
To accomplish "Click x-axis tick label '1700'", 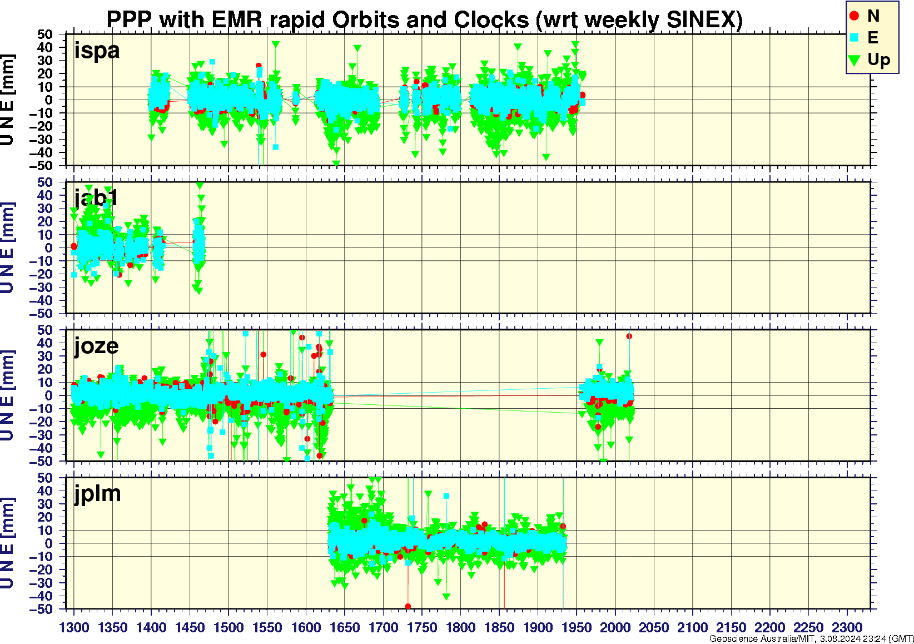I will [x=383, y=628].
